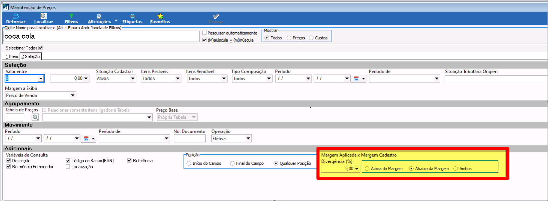The height and width of the screenshot is (201, 548).
Task: Select the 2 Seleção tab
Action: pos(31,57)
